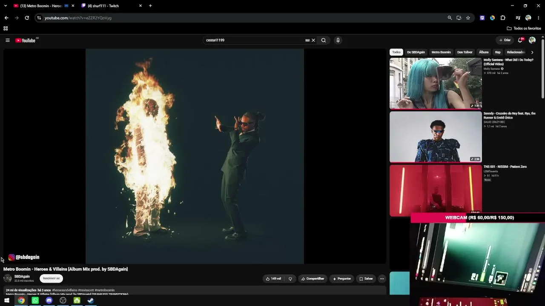Image resolution: width=545 pixels, height=306 pixels.
Task: Show more filter chips with right chevron
Action: pyautogui.click(x=532, y=52)
